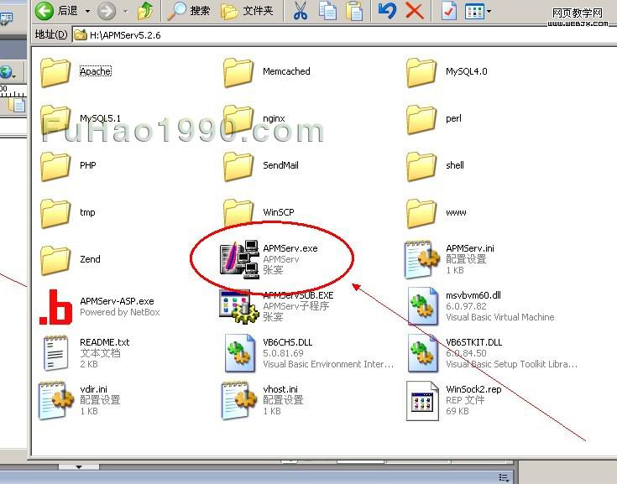Select the APMServ.ini config file icon
The width and height of the screenshot is (617, 484).
tap(421, 259)
